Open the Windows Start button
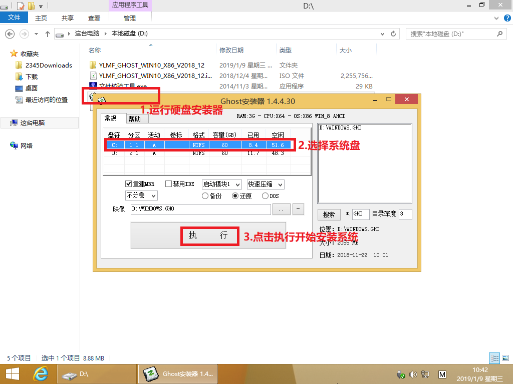Screen dimensions: 513x384 (13, 374)
